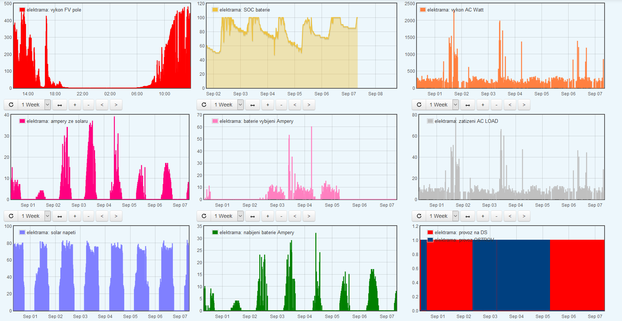Fit width of the zatizeni AC LOAD chart
The height and width of the screenshot is (321, 622).
pyautogui.click(x=468, y=216)
